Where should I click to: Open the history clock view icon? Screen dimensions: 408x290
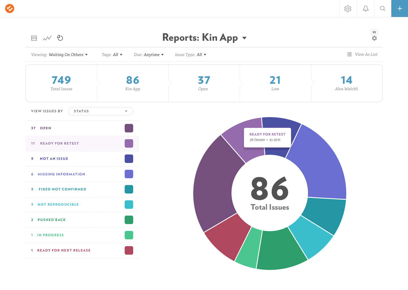(60, 38)
